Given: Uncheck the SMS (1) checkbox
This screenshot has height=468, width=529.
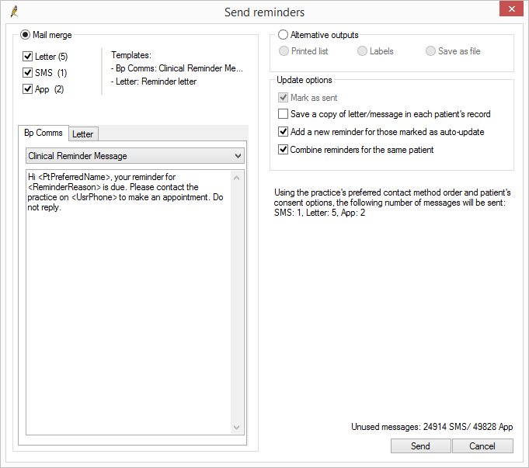Looking at the screenshot, I should pyautogui.click(x=27, y=72).
